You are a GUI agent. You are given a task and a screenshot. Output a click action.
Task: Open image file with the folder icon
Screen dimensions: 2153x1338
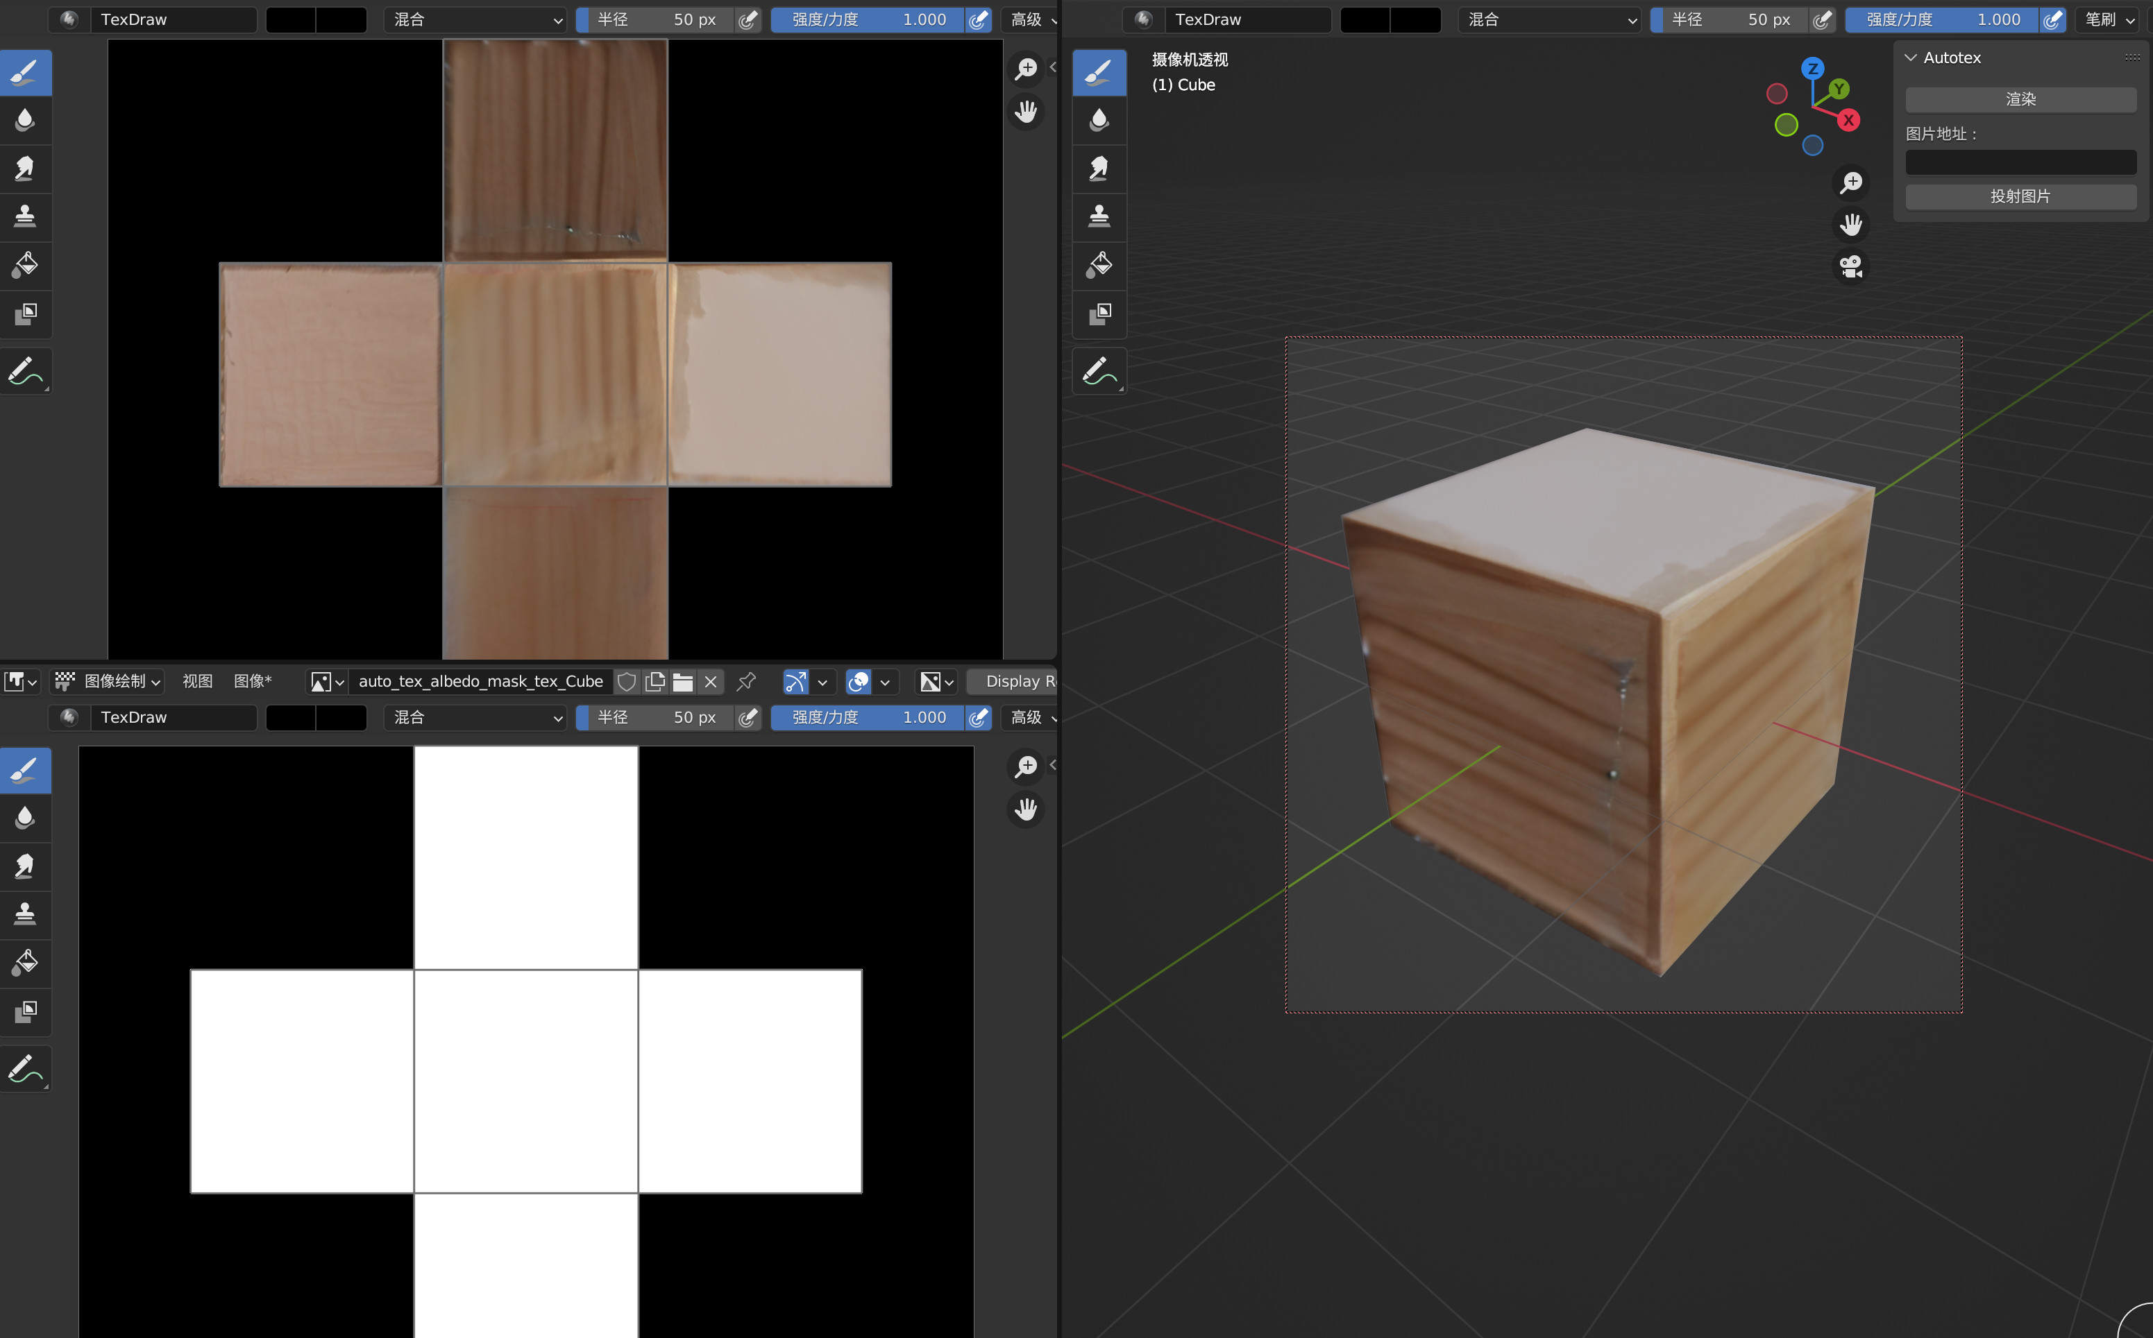click(x=682, y=681)
